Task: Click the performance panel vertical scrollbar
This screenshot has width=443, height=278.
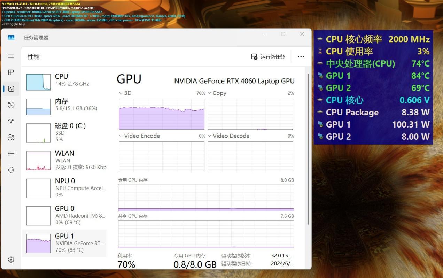Action: pos(308,150)
